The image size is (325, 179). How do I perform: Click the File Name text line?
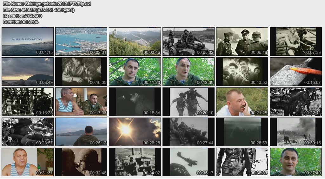[47, 4]
